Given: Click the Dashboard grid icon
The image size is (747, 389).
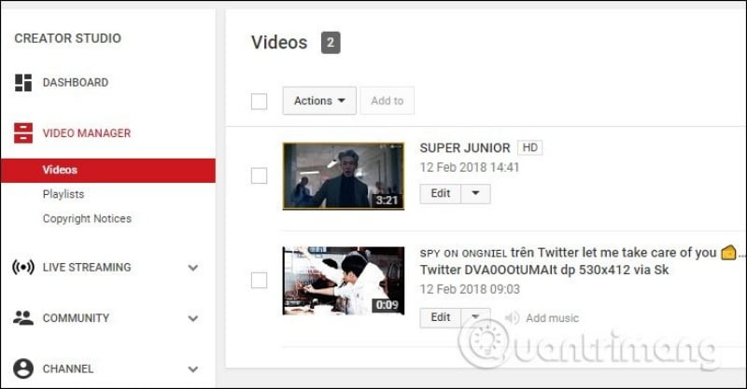Looking at the screenshot, I should click(23, 83).
